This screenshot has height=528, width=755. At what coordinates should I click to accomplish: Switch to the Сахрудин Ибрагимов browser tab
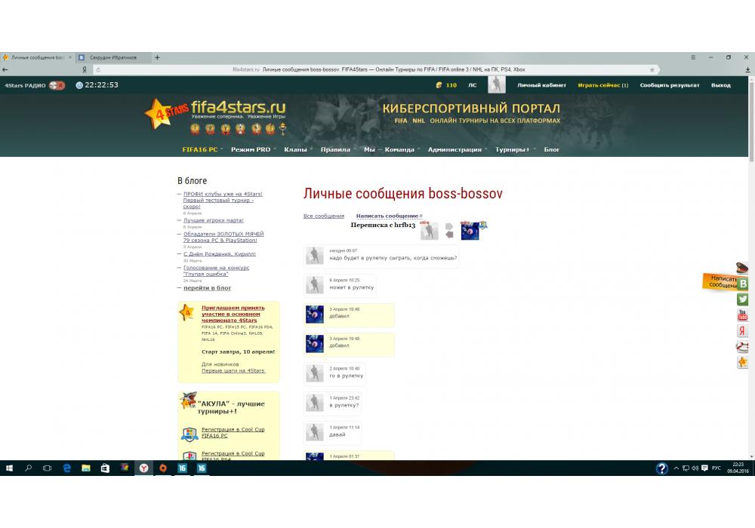113,57
